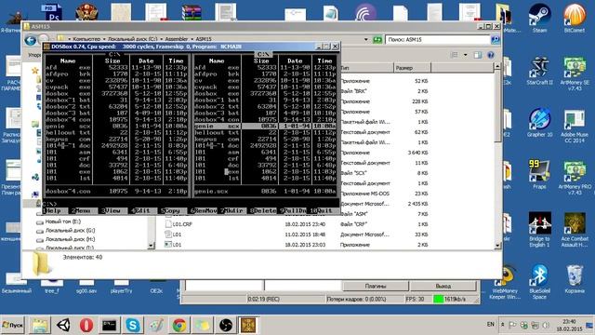This screenshot has width=595, height=335.
Task: Launch the StarCraft II desktop shortcut
Action: pyautogui.click(x=539, y=71)
